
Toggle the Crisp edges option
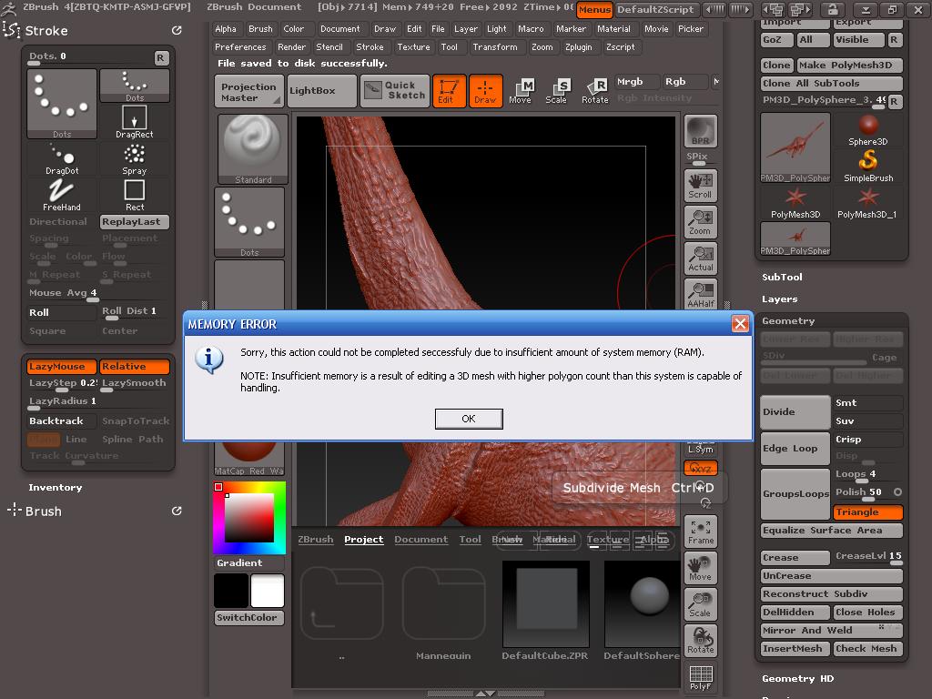click(867, 440)
